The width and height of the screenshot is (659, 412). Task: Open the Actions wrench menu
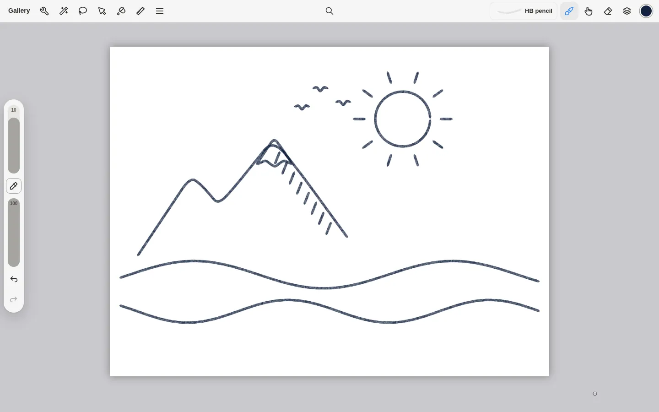(x=44, y=11)
